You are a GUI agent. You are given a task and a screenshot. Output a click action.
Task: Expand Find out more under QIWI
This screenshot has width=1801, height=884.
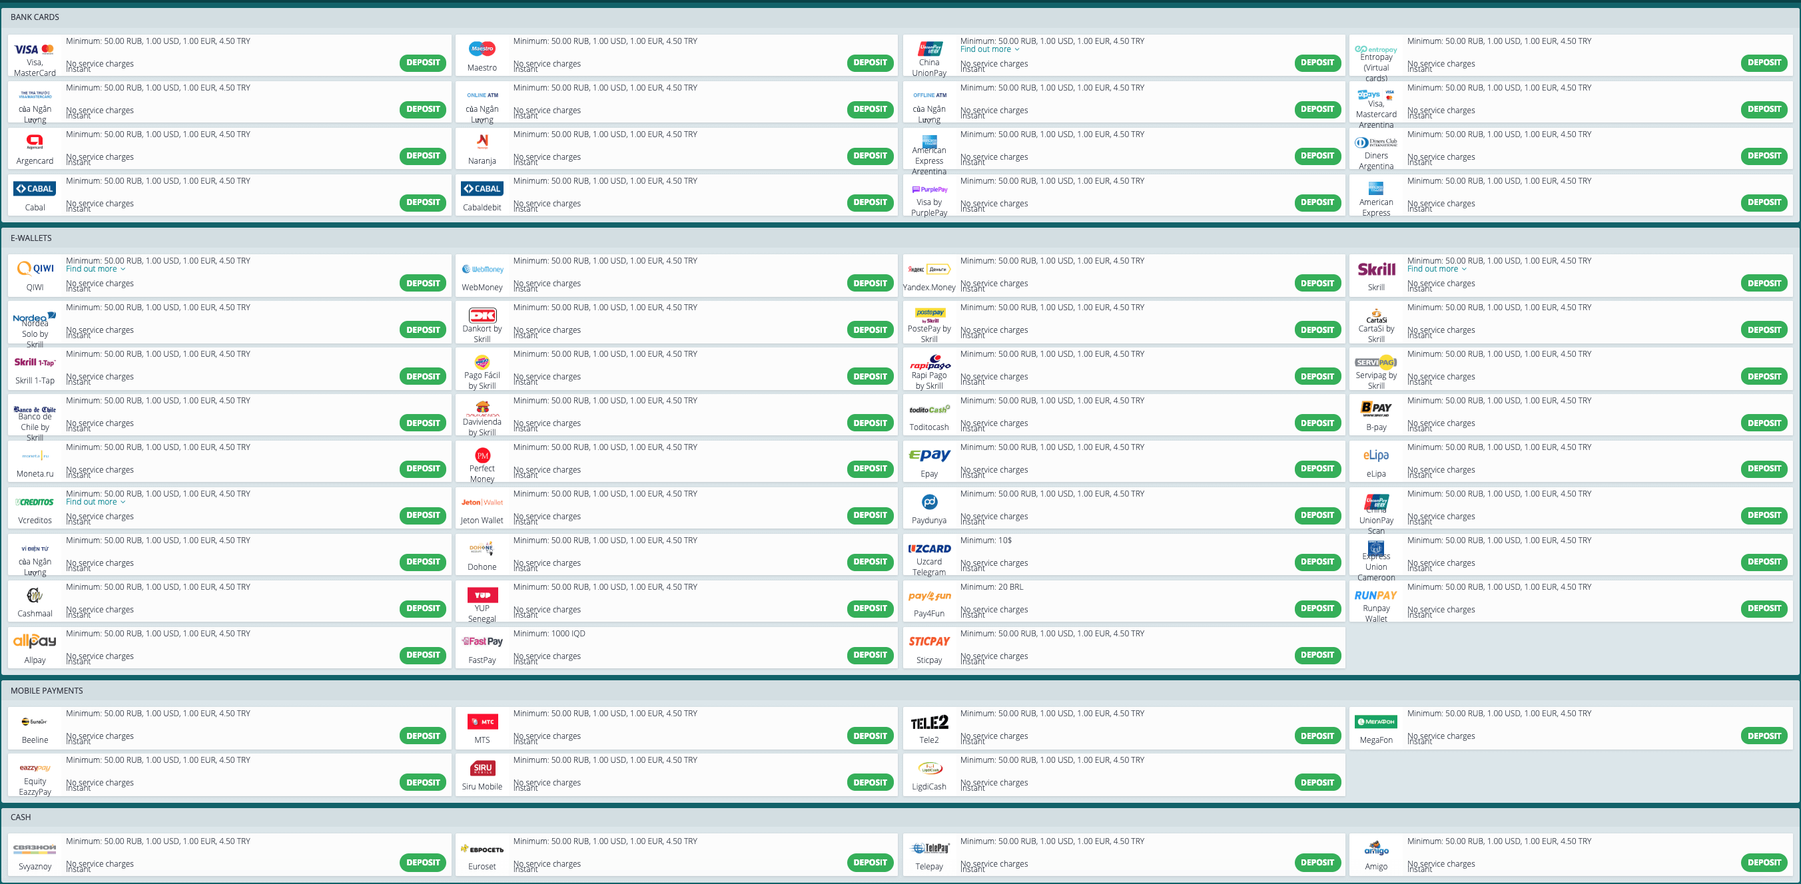click(95, 269)
